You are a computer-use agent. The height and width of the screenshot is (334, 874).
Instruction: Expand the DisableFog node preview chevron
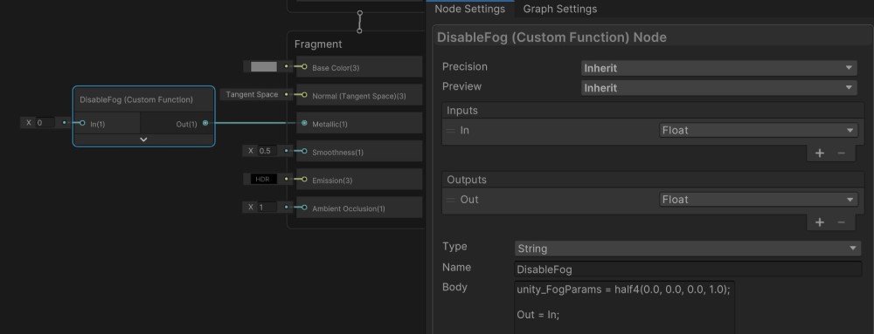tap(143, 140)
